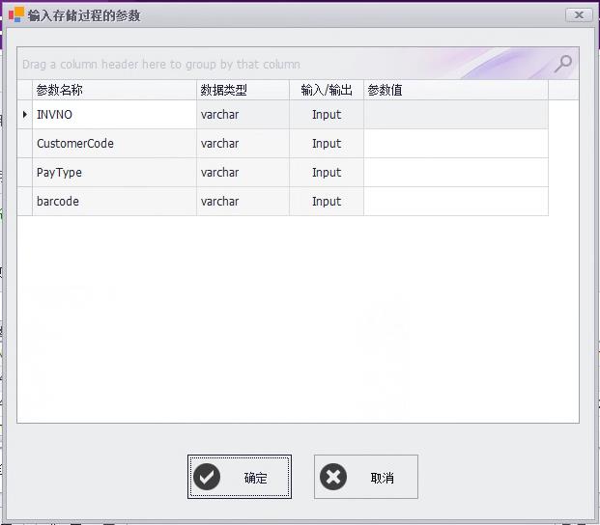600x525 pixels.
Task: Click the varchar cell in CustomerCode row
Action: point(243,144)
